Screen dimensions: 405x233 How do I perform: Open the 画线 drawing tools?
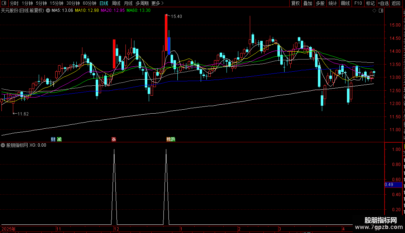[346, 3]
